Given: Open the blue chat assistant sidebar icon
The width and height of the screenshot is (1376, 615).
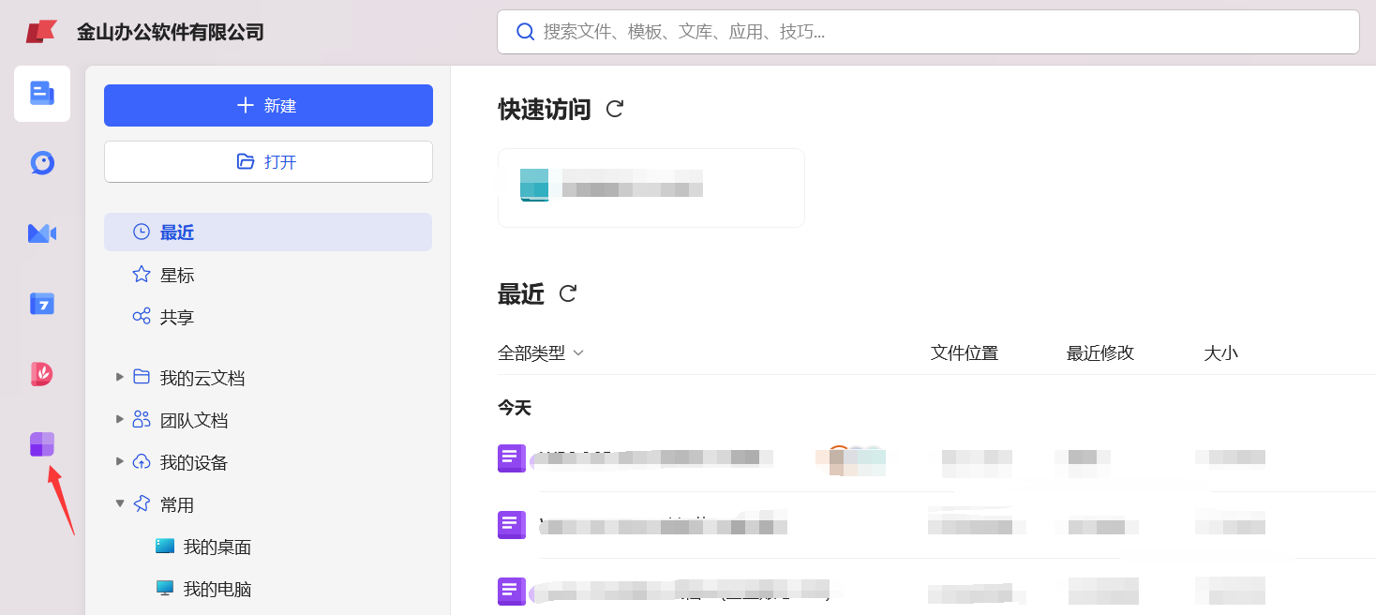Looking at the screenshot, I should coord(42,163).
